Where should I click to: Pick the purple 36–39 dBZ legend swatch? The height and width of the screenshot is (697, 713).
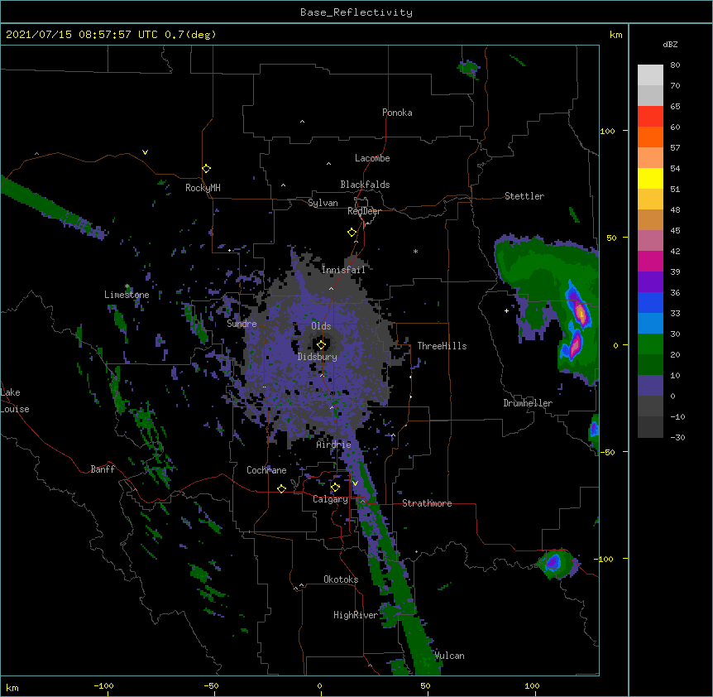pos(650,282)
